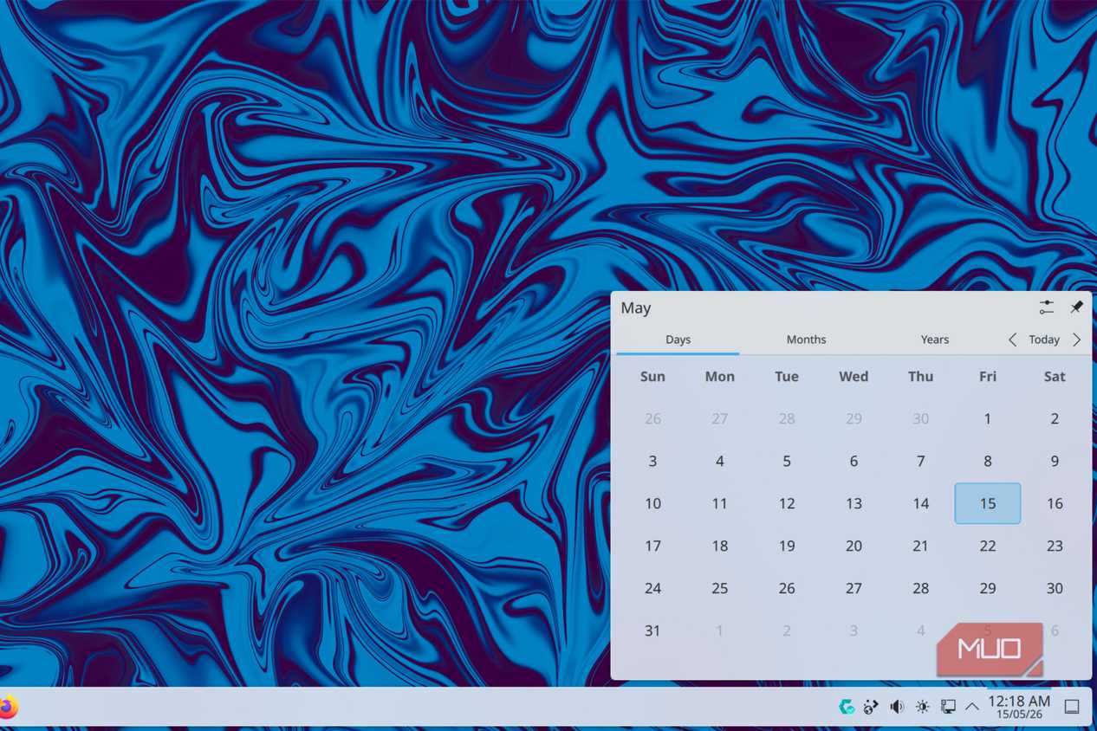Select date 11 in the calendar

pos(719,503)
